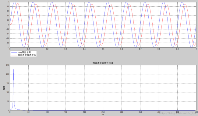Click the 0.3 tick on time-plot x-axis
Viewport: 198px width, 116px height.
pyautogui.click(x=66, y=49)
